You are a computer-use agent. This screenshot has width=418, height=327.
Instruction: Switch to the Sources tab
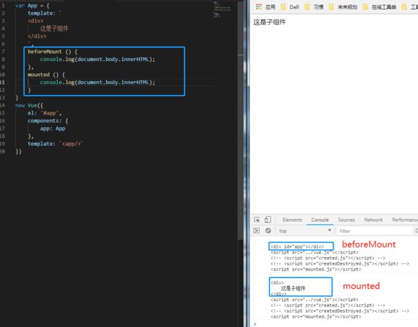pyautogui.click(x=346, y=220)
